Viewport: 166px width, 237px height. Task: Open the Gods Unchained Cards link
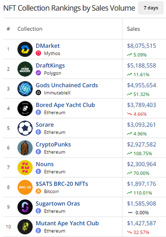(67, 85)
